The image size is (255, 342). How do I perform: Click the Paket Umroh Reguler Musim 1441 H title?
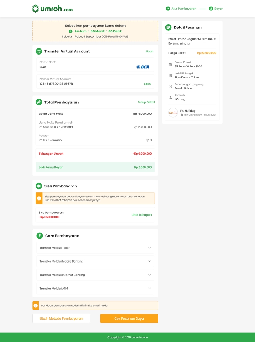(192, 39)
